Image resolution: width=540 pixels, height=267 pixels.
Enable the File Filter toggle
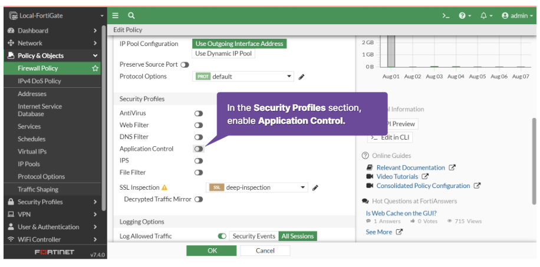point(199,173)
